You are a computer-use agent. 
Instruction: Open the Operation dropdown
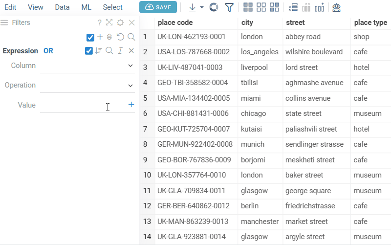point(87,86)
